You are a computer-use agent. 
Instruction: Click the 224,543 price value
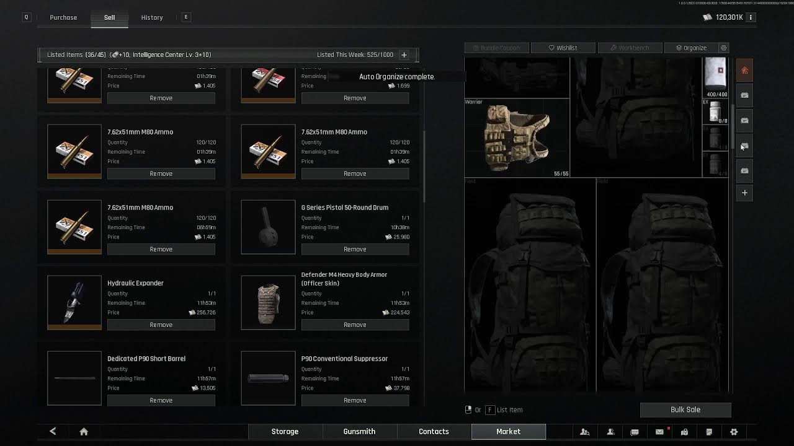tap(400, 312)
